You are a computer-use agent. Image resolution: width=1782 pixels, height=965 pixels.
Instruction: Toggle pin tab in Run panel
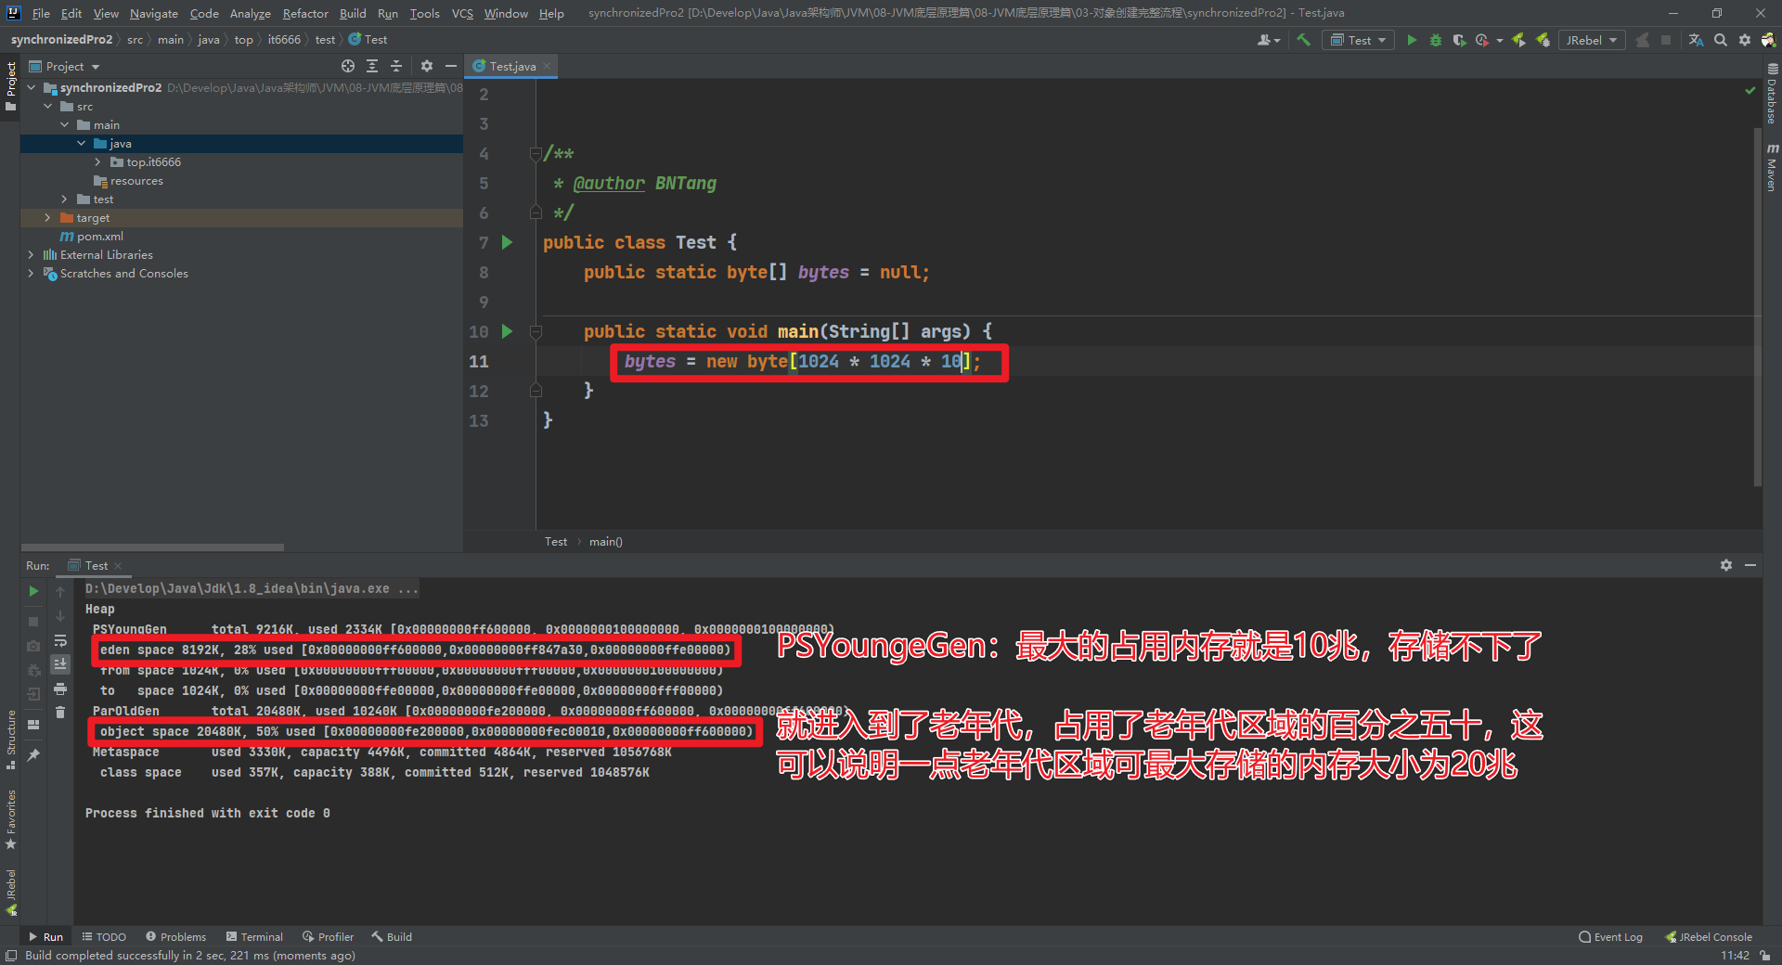point(33,755)
